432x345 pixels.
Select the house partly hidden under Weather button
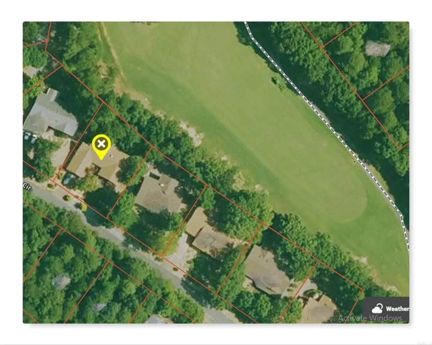click(x=319, y=310)
